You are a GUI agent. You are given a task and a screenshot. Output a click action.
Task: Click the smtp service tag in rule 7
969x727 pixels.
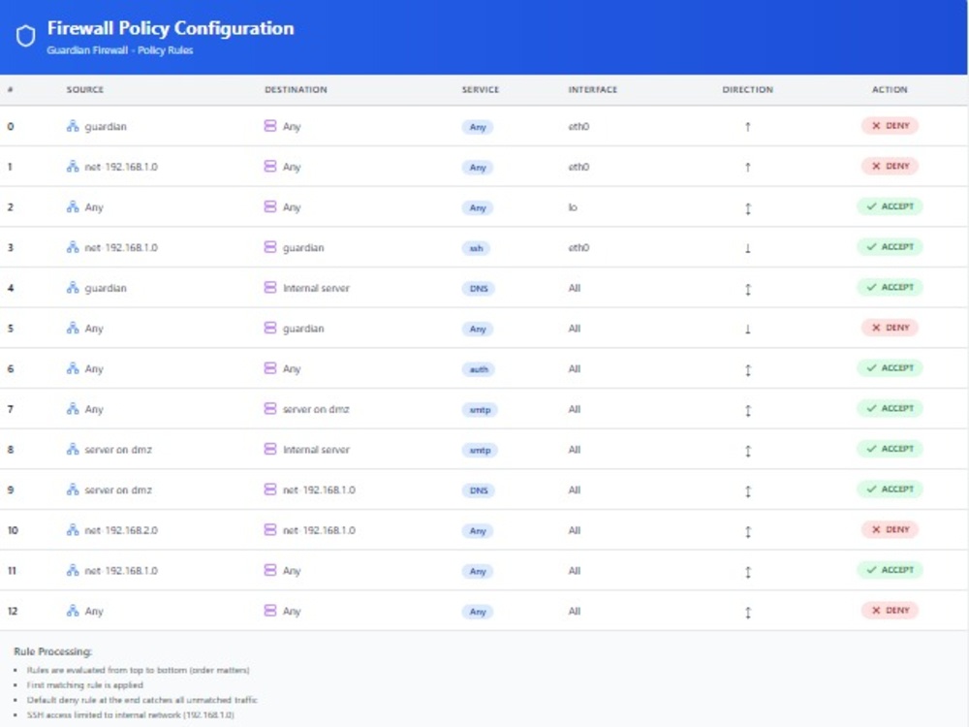[x=480, y=410]
